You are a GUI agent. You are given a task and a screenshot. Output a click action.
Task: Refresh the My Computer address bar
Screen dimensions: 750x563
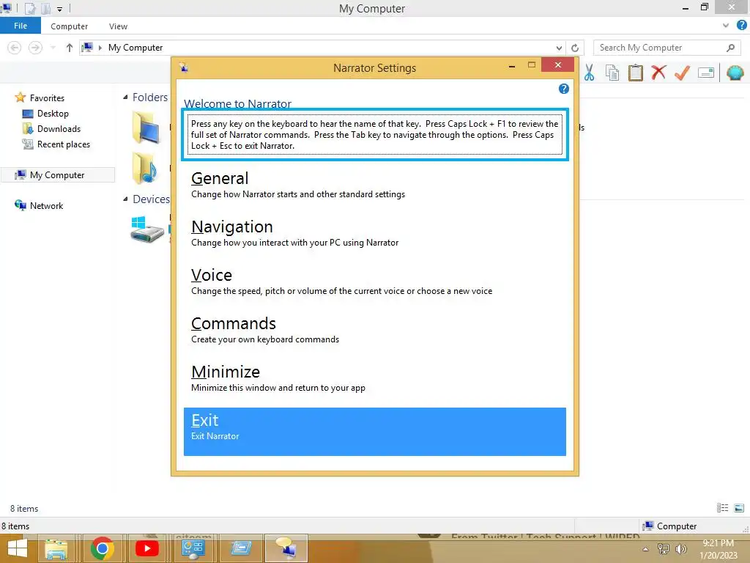(575, 48)
